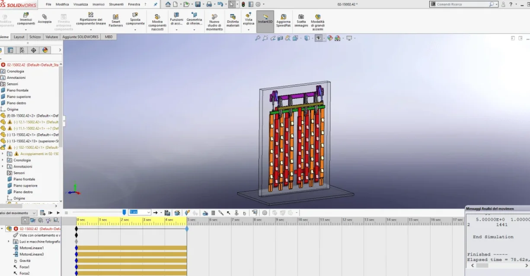Image resolution: width=530 pixels, height=276 pixels.
Task: Open motion study properties gear icon
Action: [x=265, y=213]
